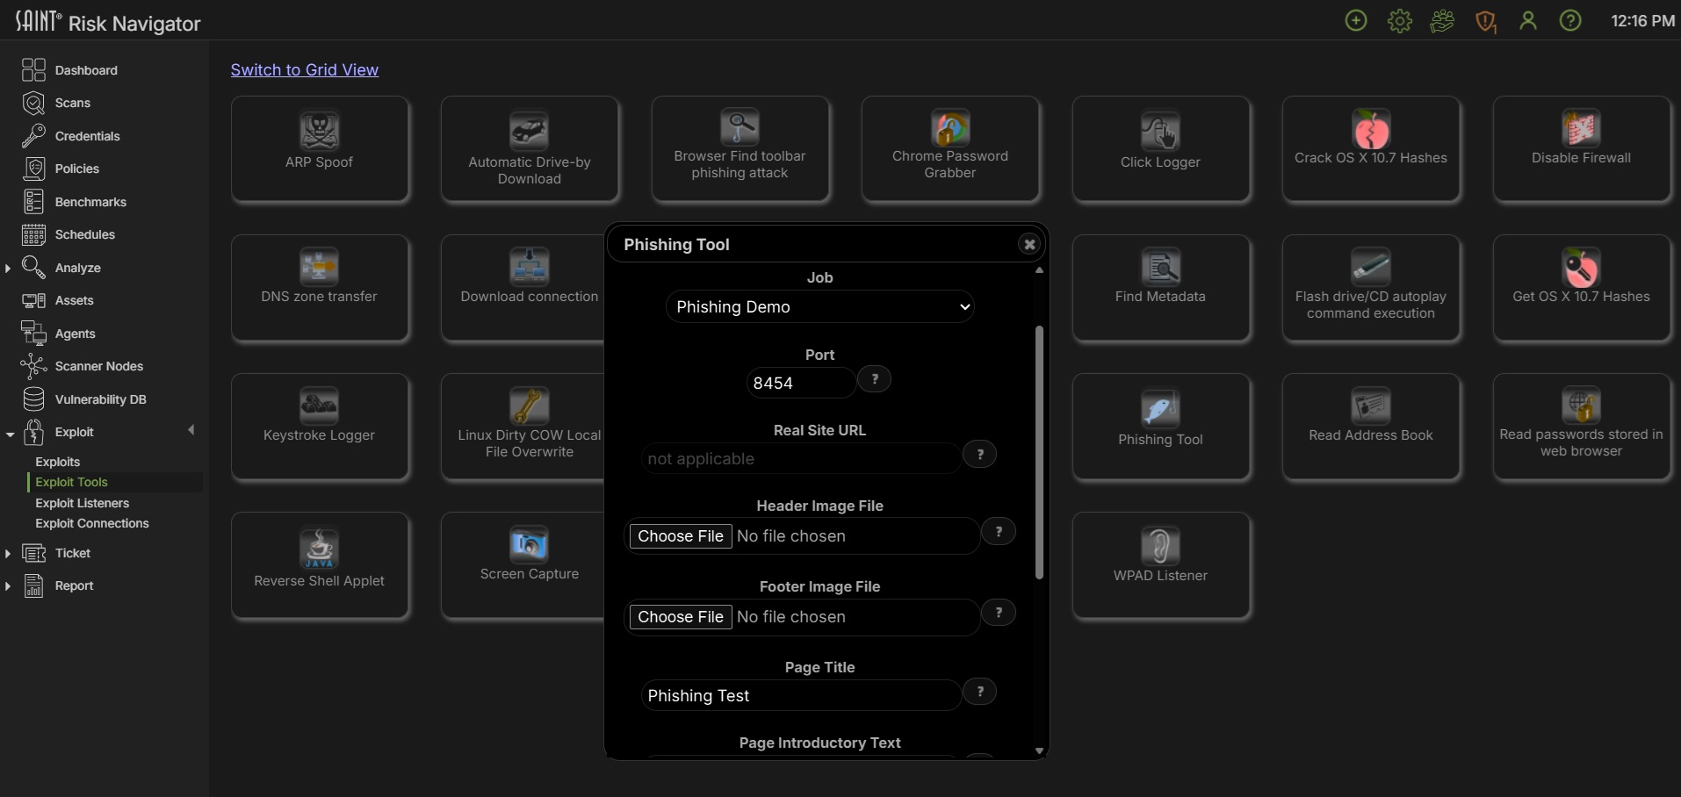Click the Switch to Grid View link
The width and height of the screenshot is (1681, 797).
(x=305, y=69)
